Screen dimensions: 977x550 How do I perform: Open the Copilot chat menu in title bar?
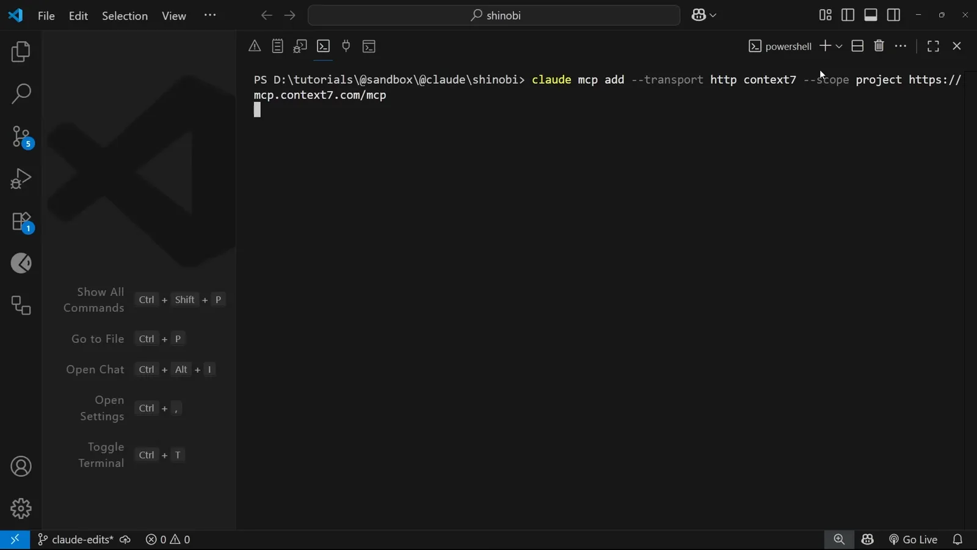click(704, 16)
